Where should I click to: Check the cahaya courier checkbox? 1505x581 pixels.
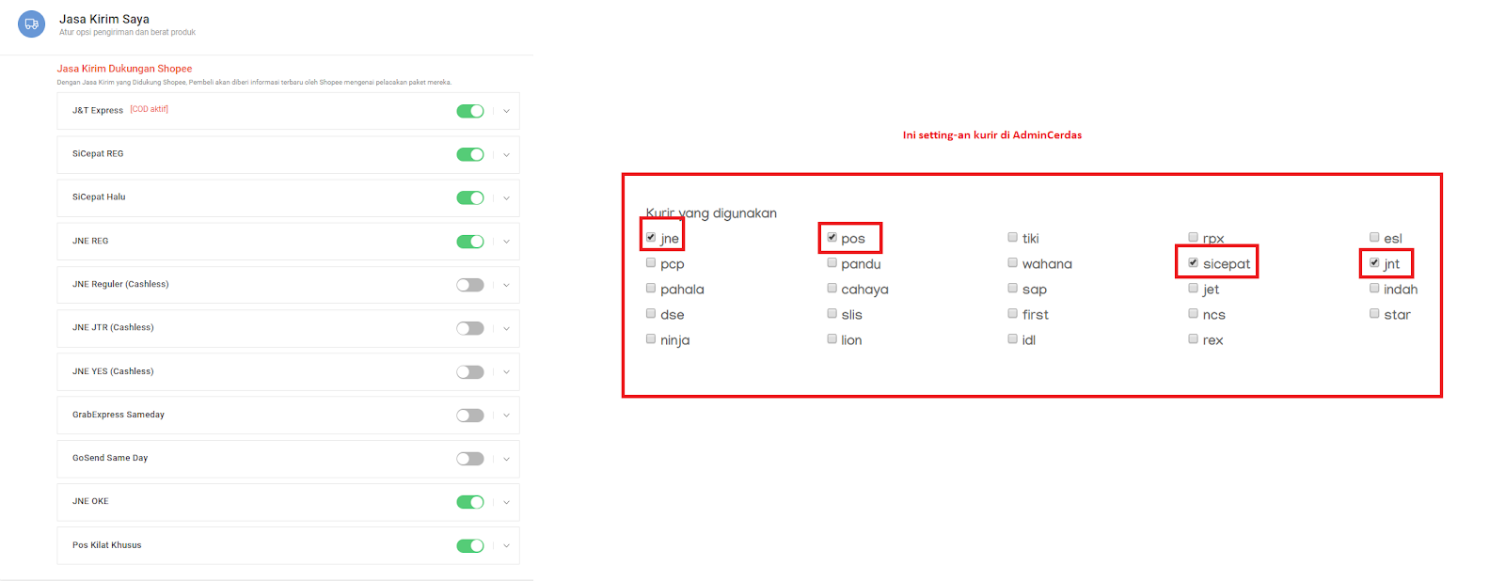tap(832, 288)
